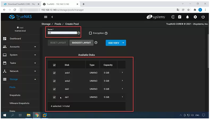
Task: Expand the Tasks menu arrow
Action: coord(35,63)
